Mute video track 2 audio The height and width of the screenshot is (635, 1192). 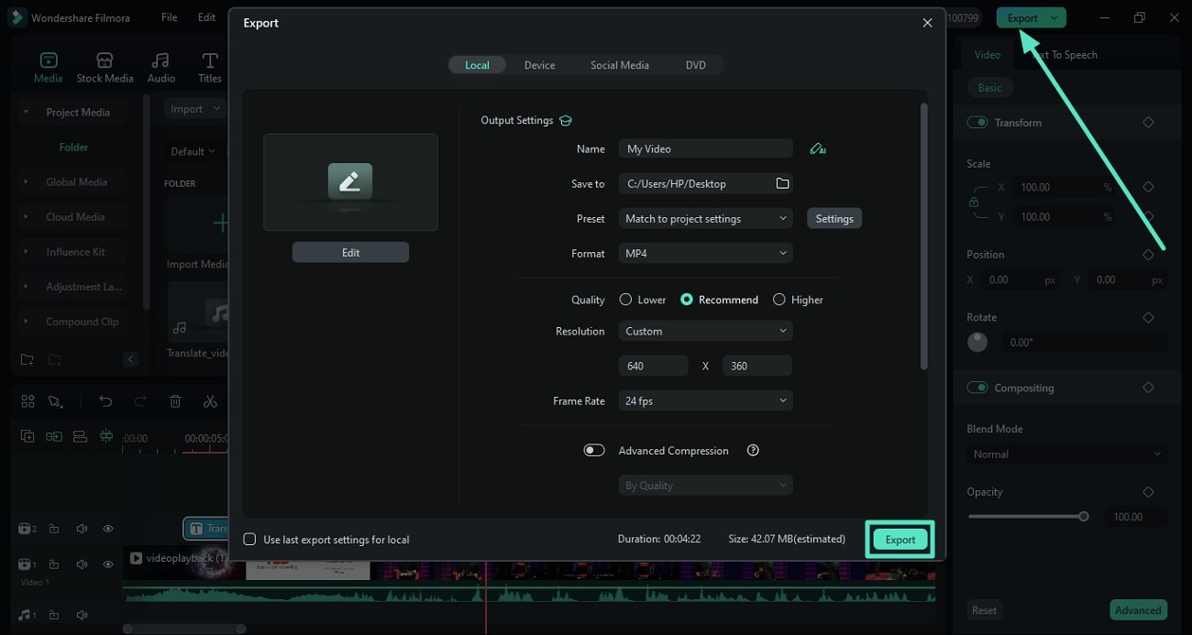click(82, 529)
